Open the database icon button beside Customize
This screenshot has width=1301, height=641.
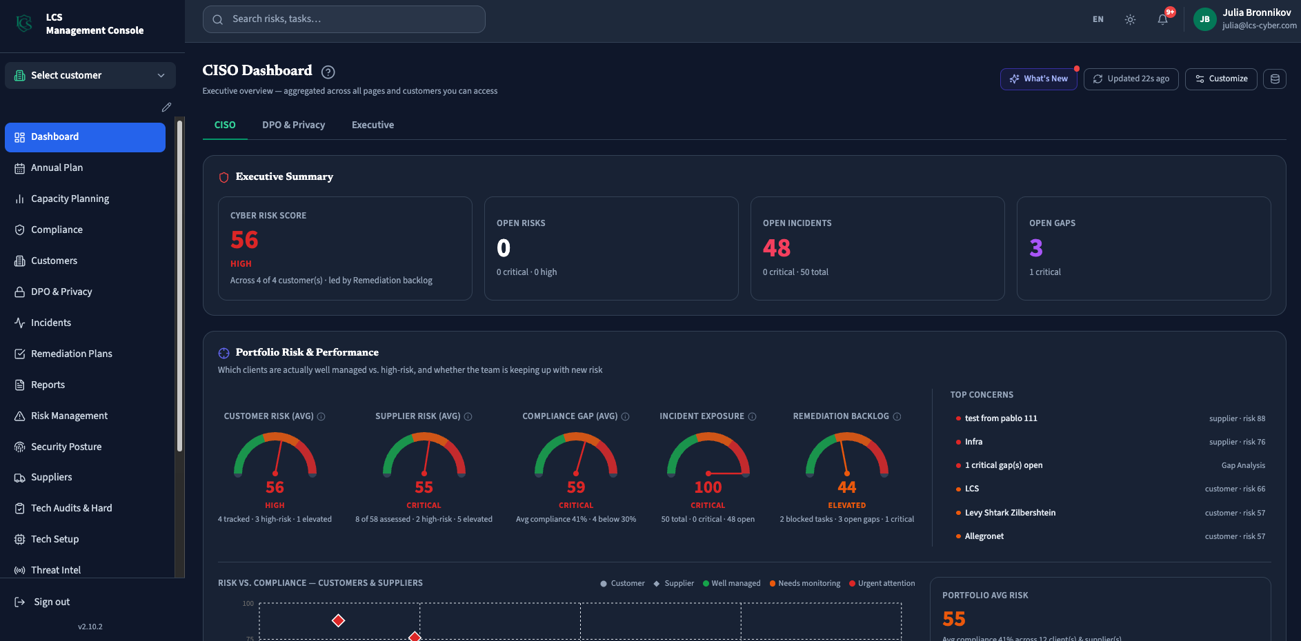pos(1275,79)
